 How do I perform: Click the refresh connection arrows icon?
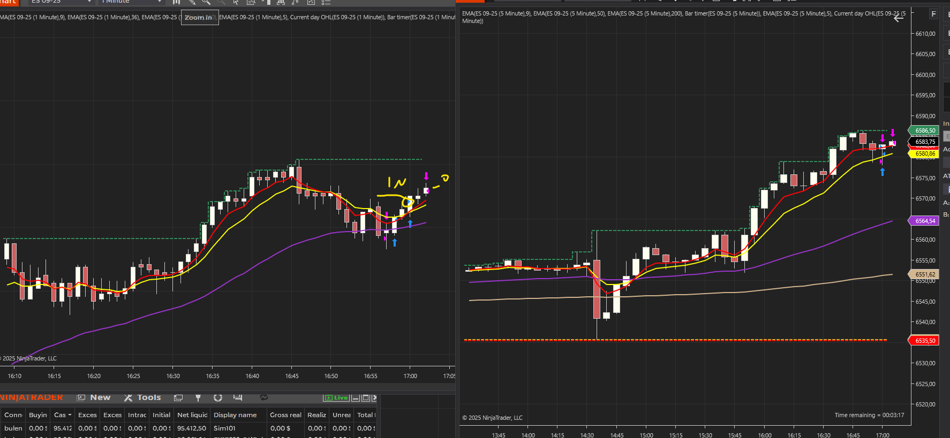264,397
